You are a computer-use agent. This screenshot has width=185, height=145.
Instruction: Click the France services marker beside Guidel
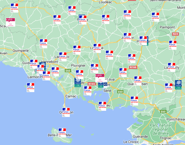pos(34,64)
